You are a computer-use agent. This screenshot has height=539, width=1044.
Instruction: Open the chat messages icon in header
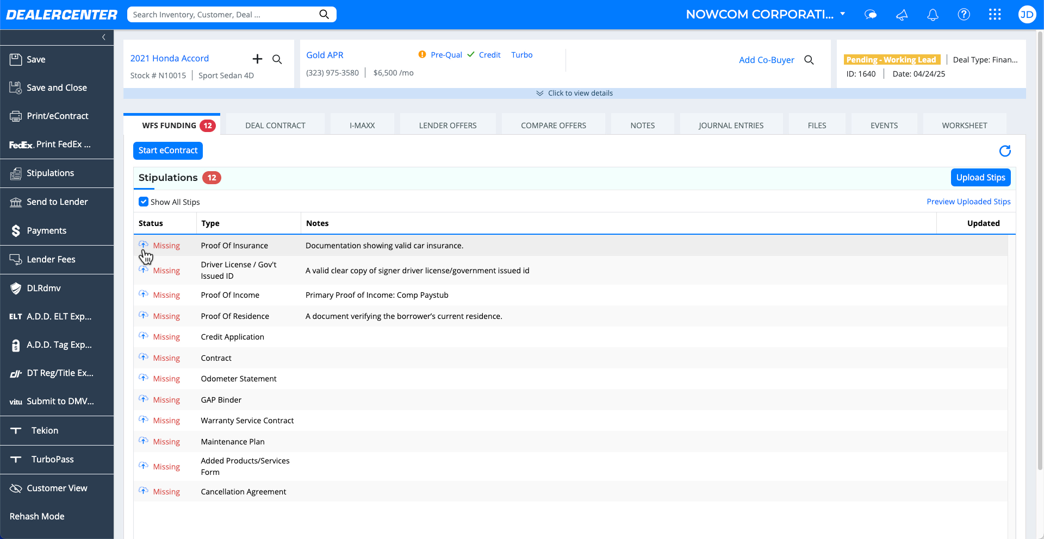tap(871, 15)
